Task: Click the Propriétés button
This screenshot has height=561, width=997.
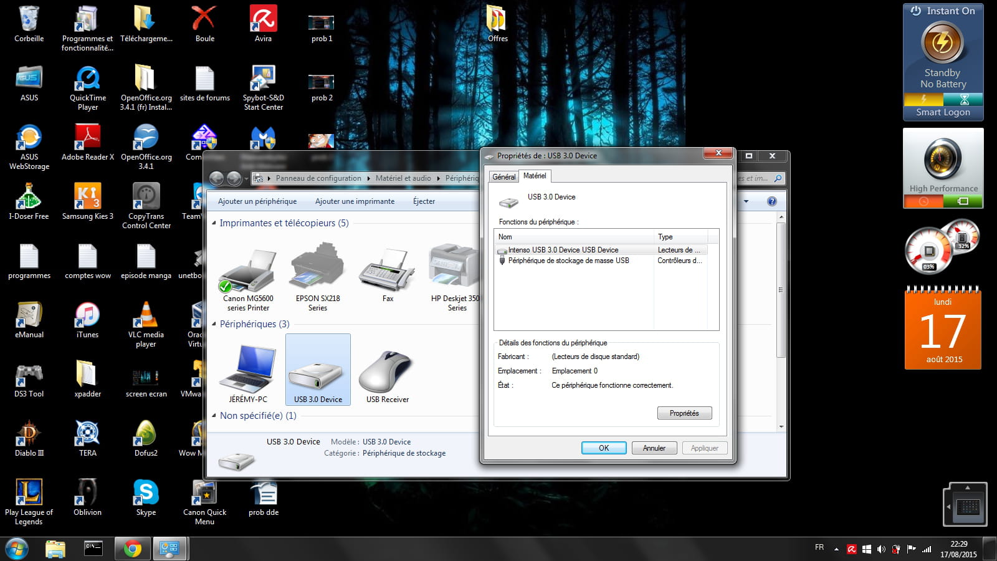Action: [x=684, y=413]
